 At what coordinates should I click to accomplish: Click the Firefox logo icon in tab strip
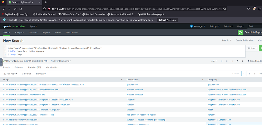3,2
